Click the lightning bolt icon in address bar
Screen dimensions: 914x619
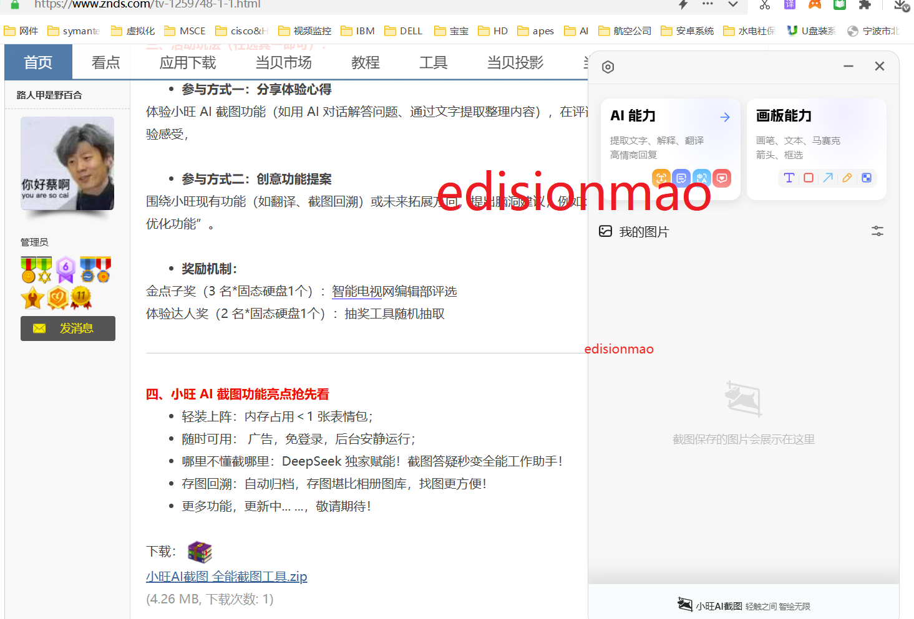[683, 4]
